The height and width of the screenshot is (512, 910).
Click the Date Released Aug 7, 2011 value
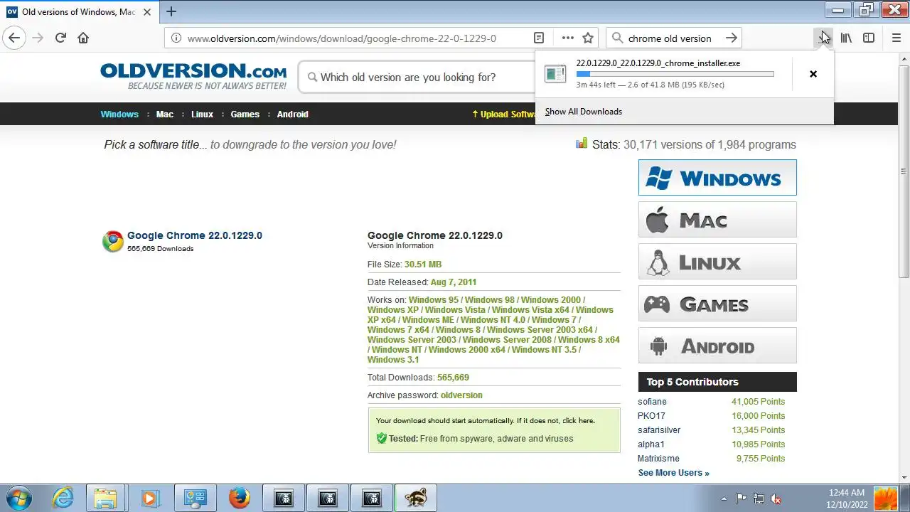454,282
